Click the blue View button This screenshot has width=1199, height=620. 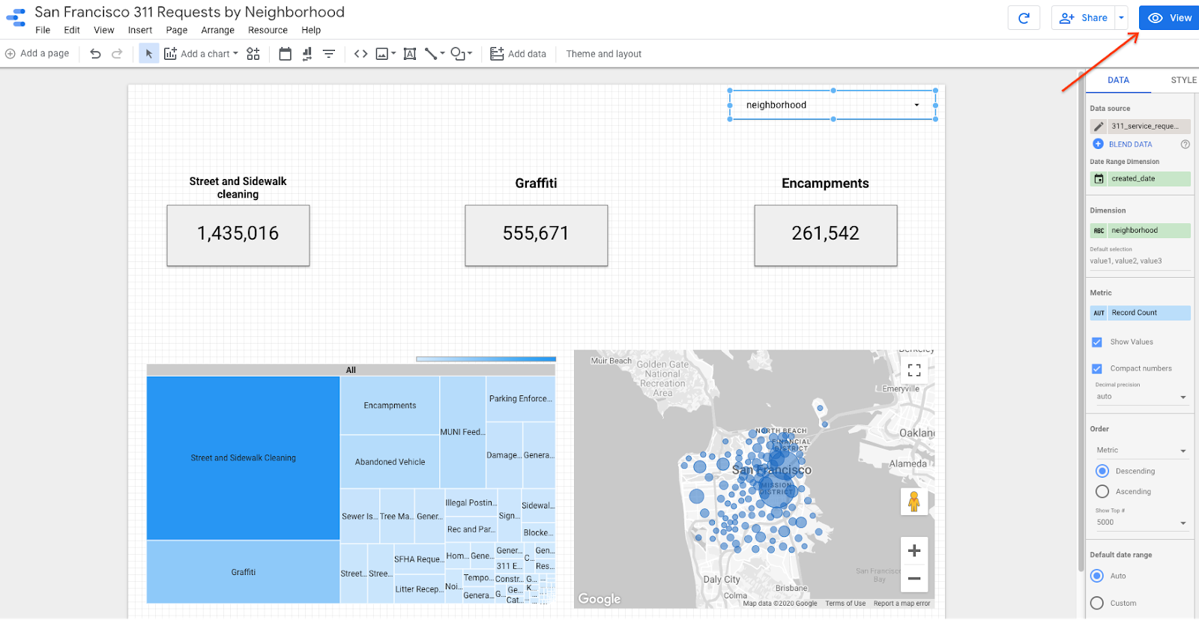1169,18
